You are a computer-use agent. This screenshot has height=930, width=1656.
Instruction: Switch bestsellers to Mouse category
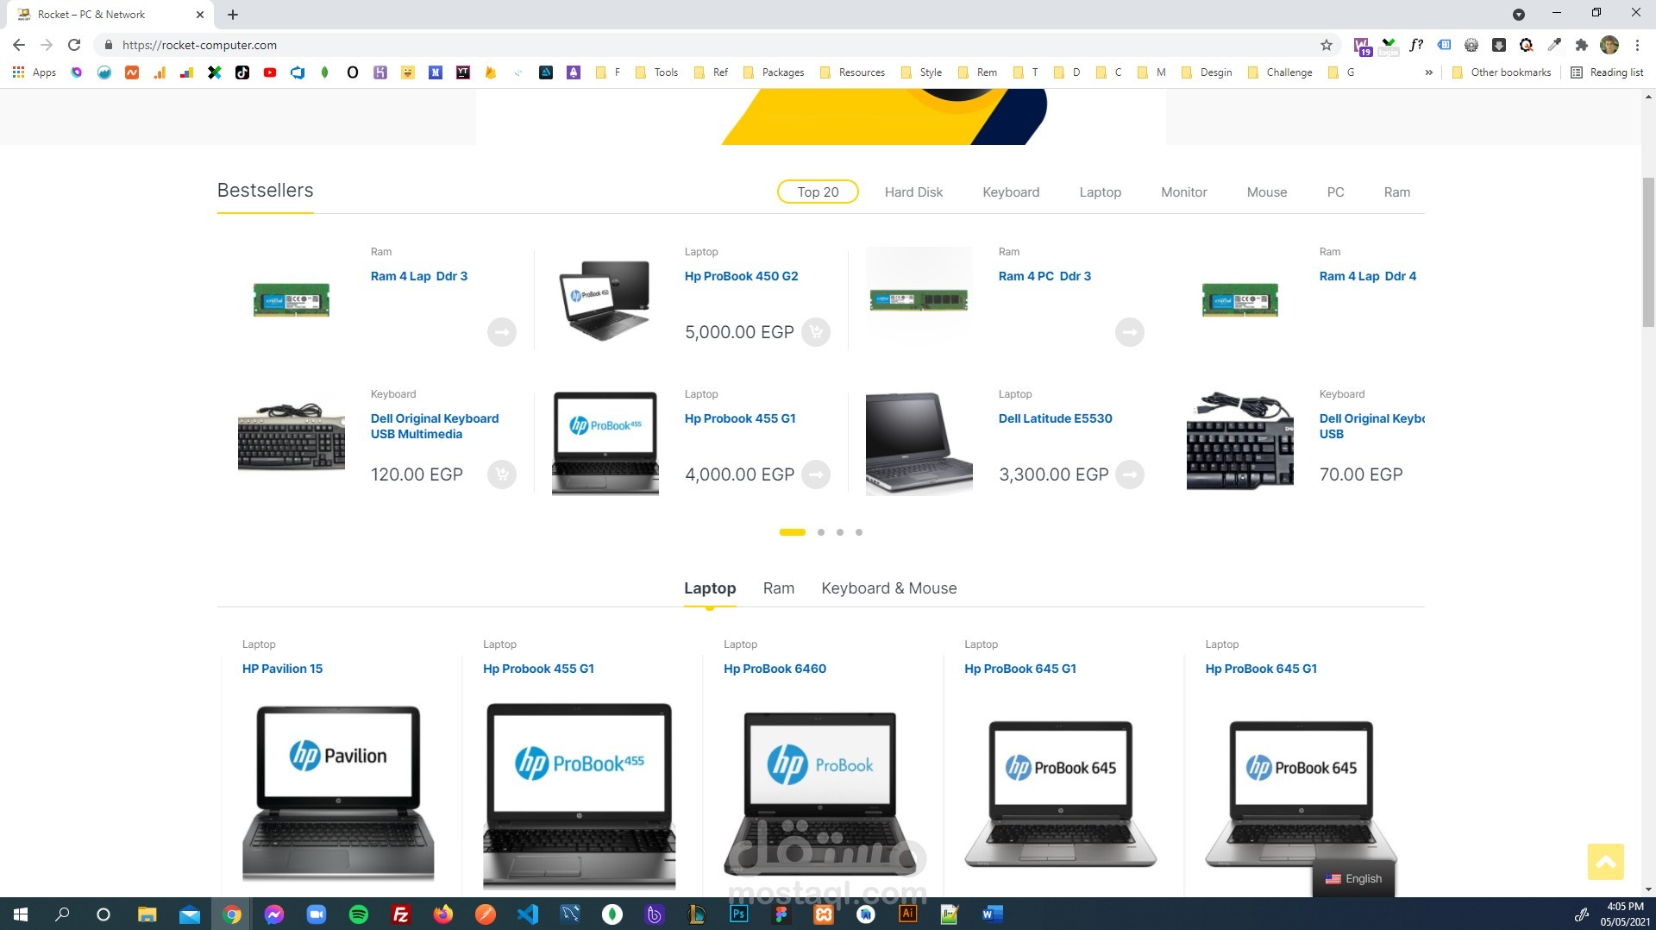click(x=1267, y=192)
